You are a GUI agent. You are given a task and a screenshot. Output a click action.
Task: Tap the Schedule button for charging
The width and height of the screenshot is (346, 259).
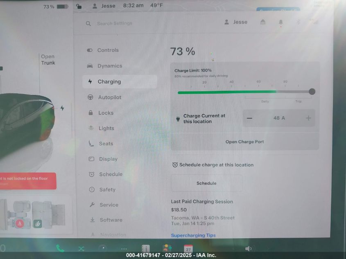tap(206, 183)
